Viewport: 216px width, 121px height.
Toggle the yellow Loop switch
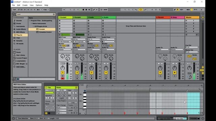click(x=141, y=10)
